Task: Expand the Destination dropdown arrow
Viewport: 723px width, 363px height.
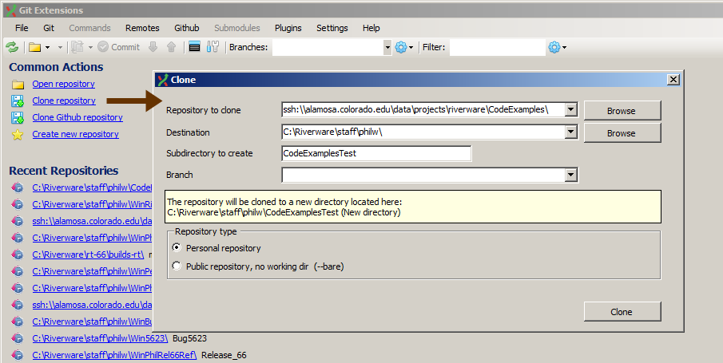Action: coord(571,132)
